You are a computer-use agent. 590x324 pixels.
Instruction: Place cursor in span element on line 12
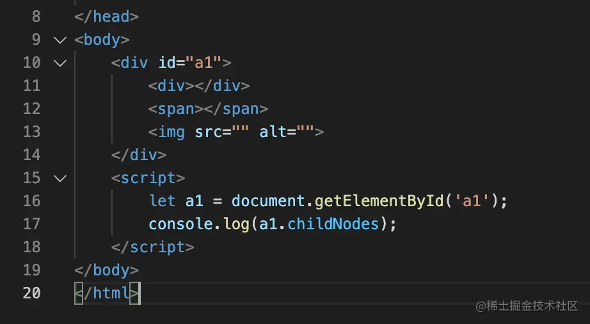(x=208, y=109)
